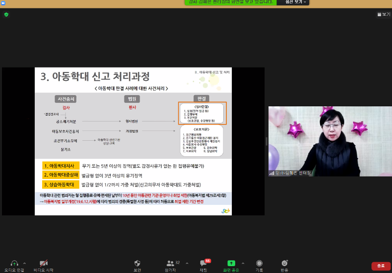Expand participants options arrow

(187, 263)
